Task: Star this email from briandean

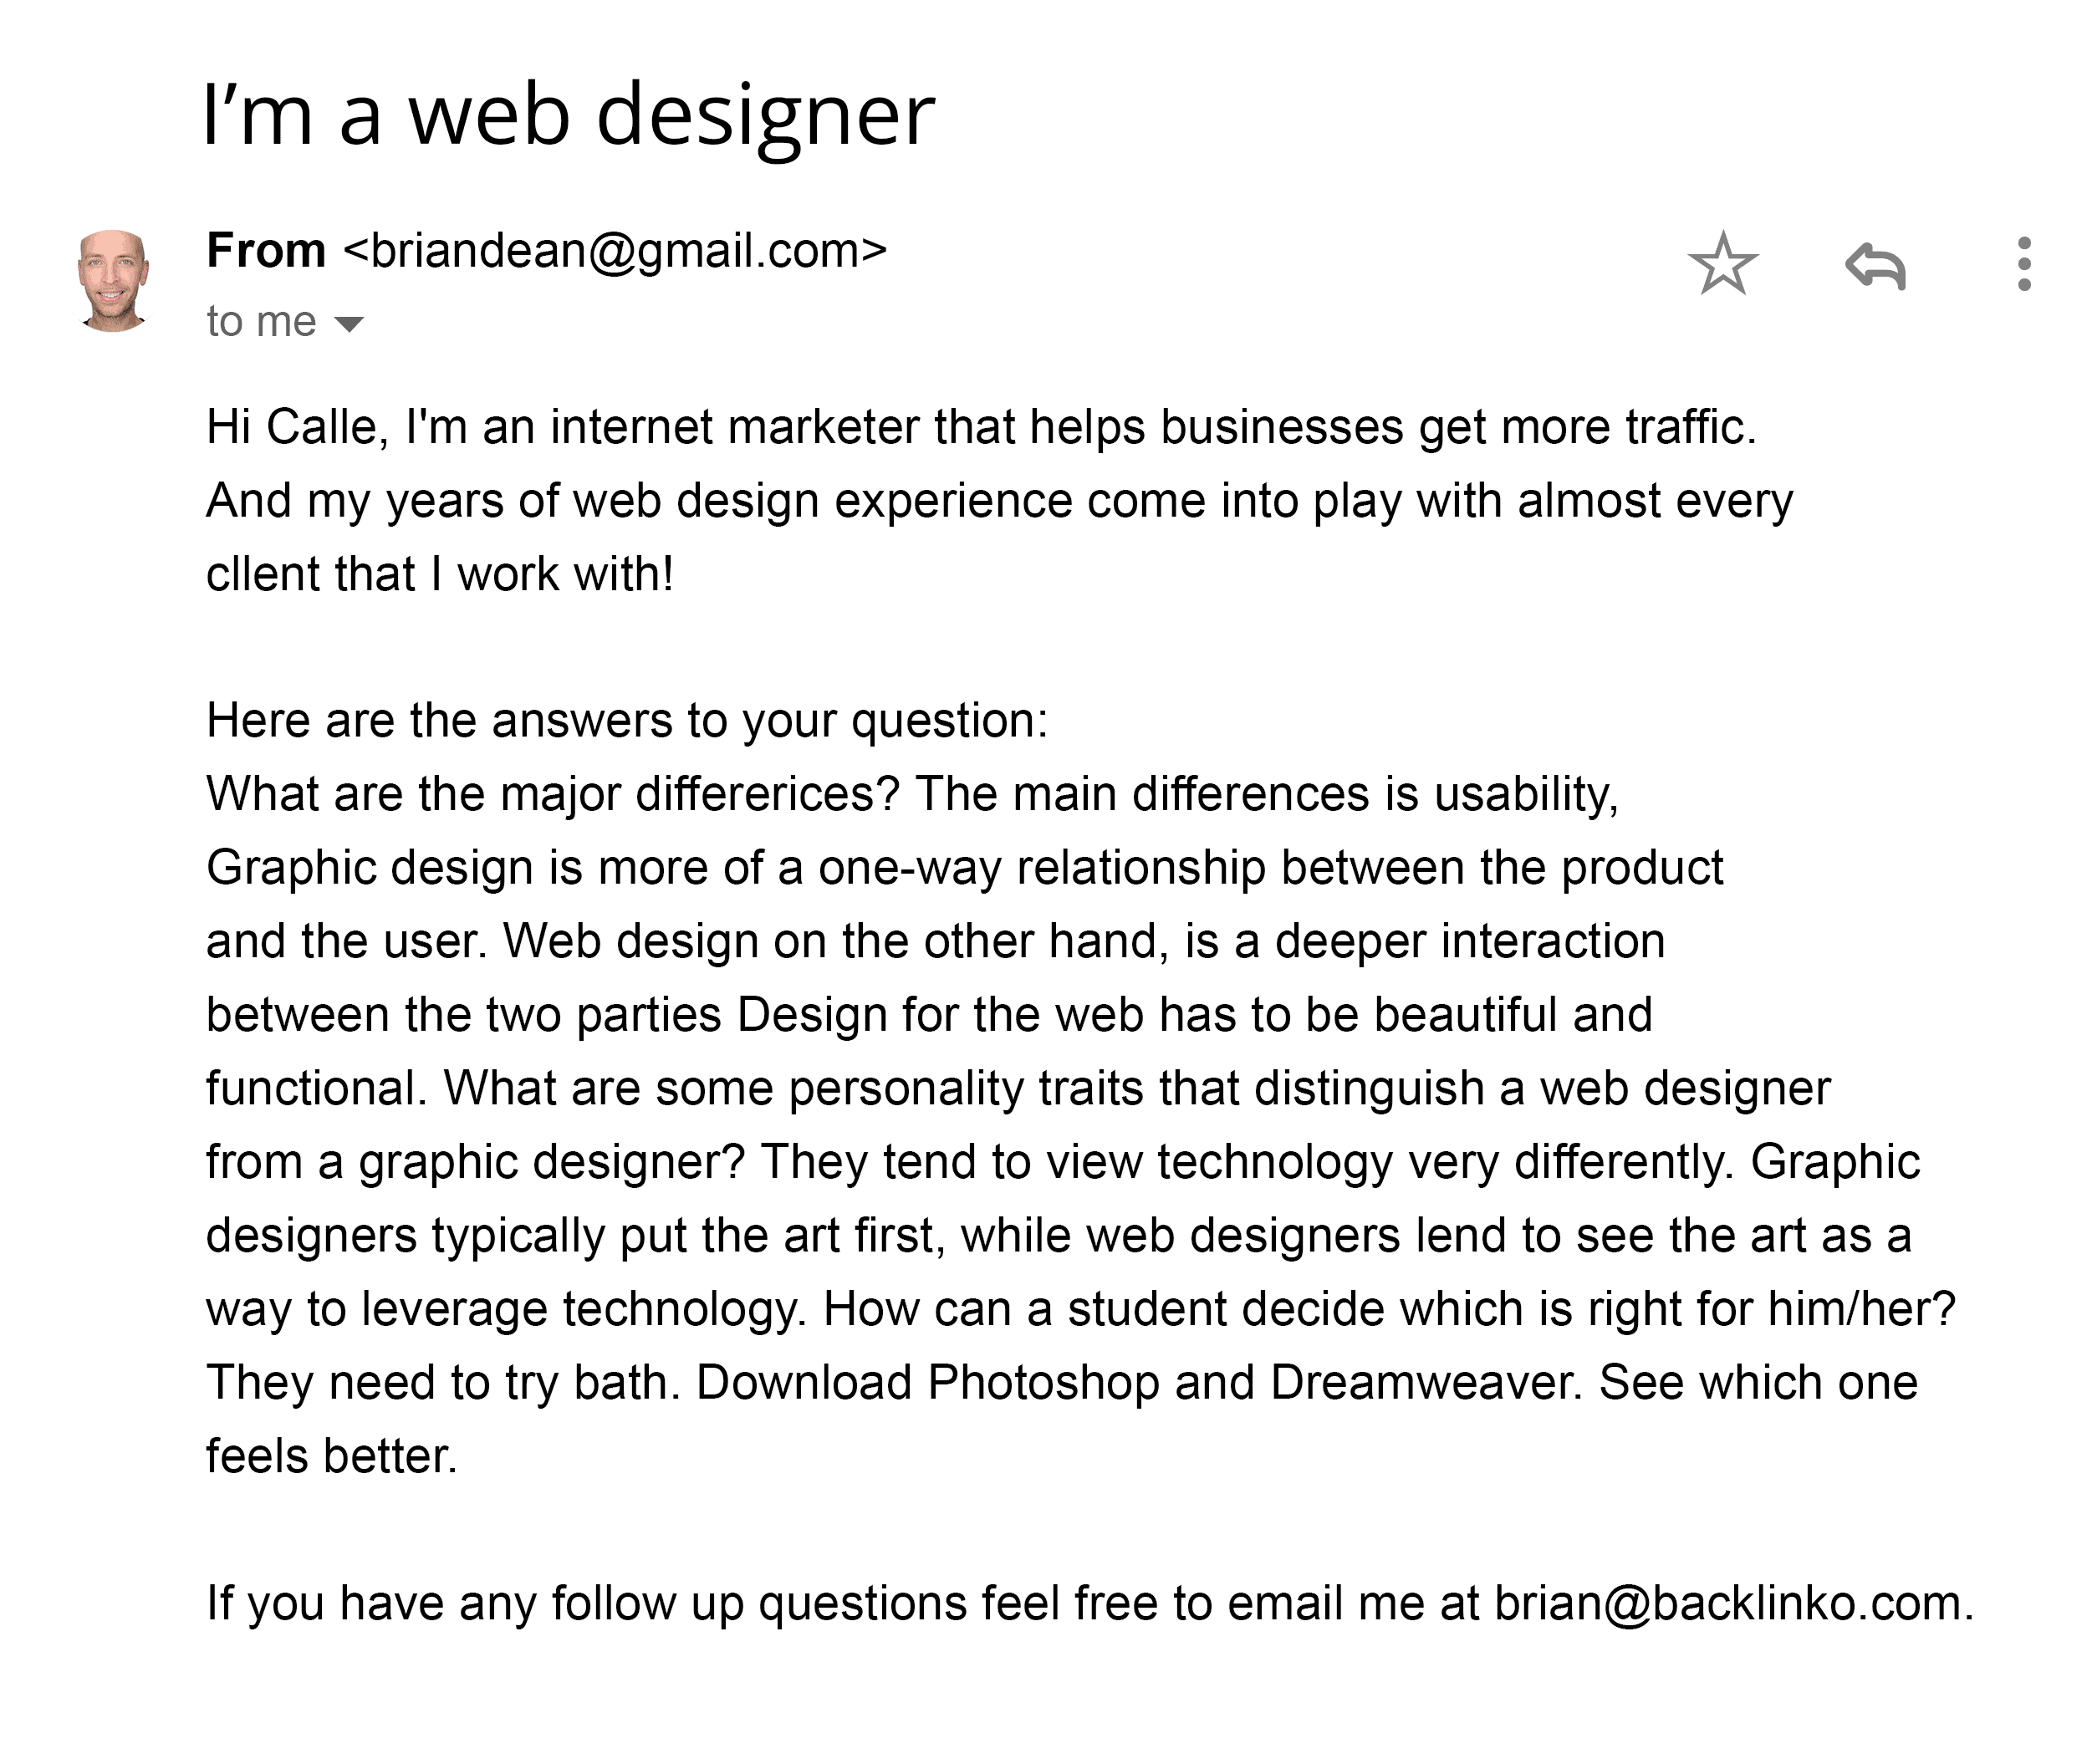Action: [x=1722, y=264]
